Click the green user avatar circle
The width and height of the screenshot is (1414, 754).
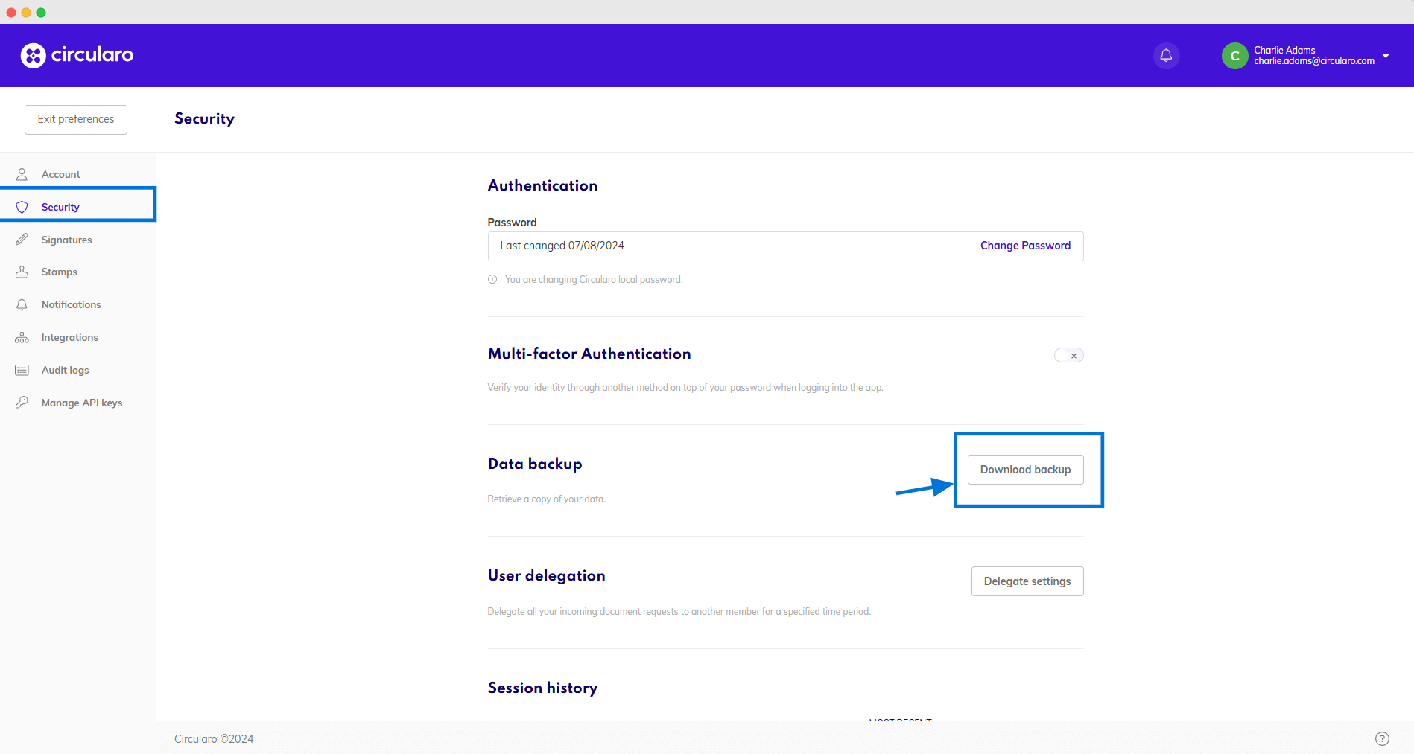[x=1234, y=56]
